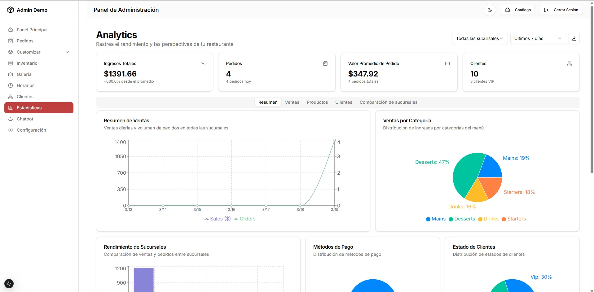Open the Comparación de sucursales tab
Screen dimensions: 594x292
pos(388,102)
